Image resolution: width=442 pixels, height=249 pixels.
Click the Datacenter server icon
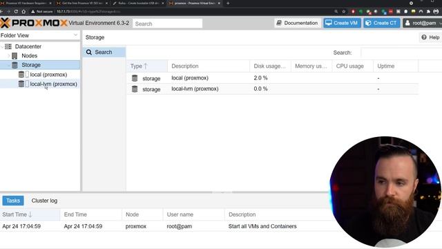point(8,46)
